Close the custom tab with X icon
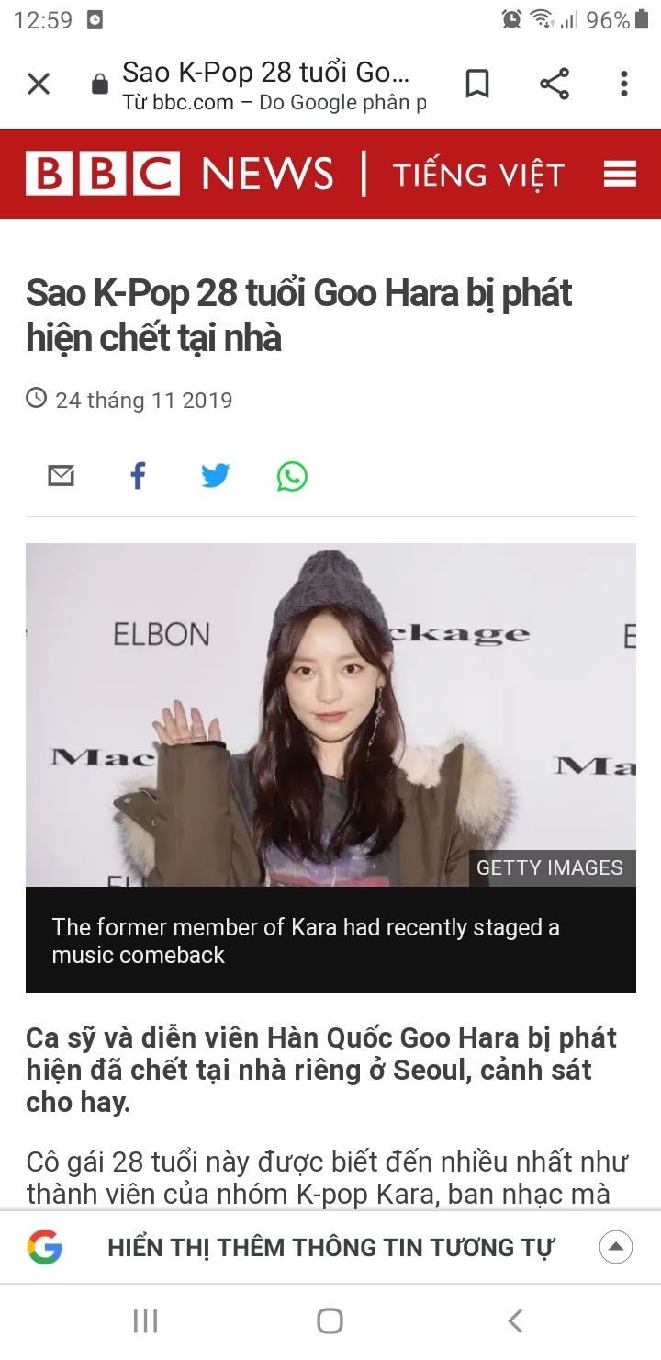661x1360 pixels. 39,85
